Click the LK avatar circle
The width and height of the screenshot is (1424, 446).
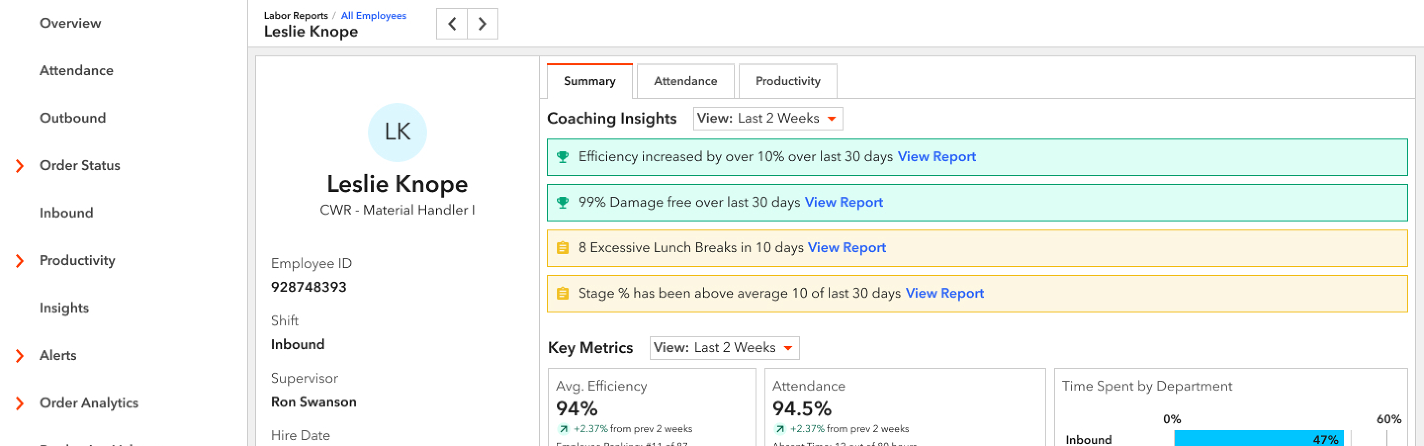click(397, 132)
